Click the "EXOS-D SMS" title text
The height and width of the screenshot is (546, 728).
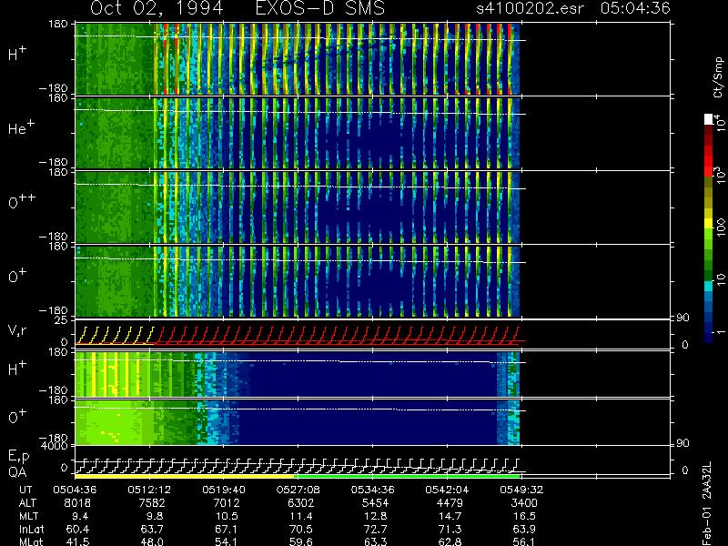(320, 8)
